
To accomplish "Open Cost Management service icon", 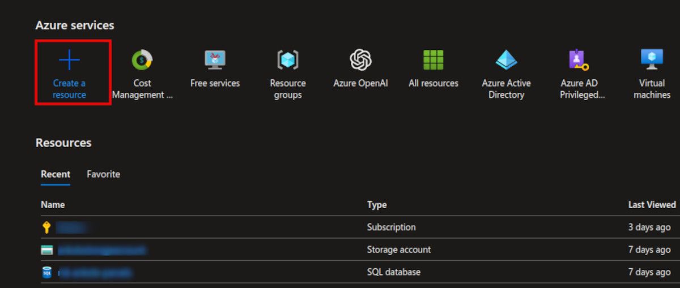I will [x=142, y=59].
